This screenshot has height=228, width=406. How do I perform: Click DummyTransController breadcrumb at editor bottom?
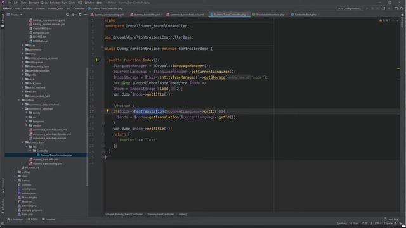coord(160,214)
